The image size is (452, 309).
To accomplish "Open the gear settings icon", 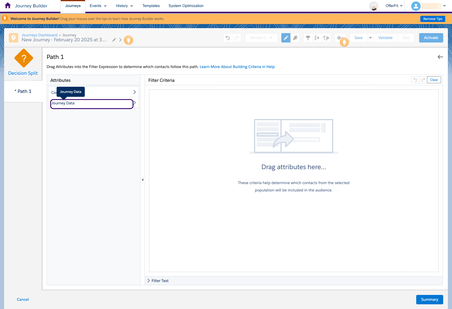I will coord(339,38).
